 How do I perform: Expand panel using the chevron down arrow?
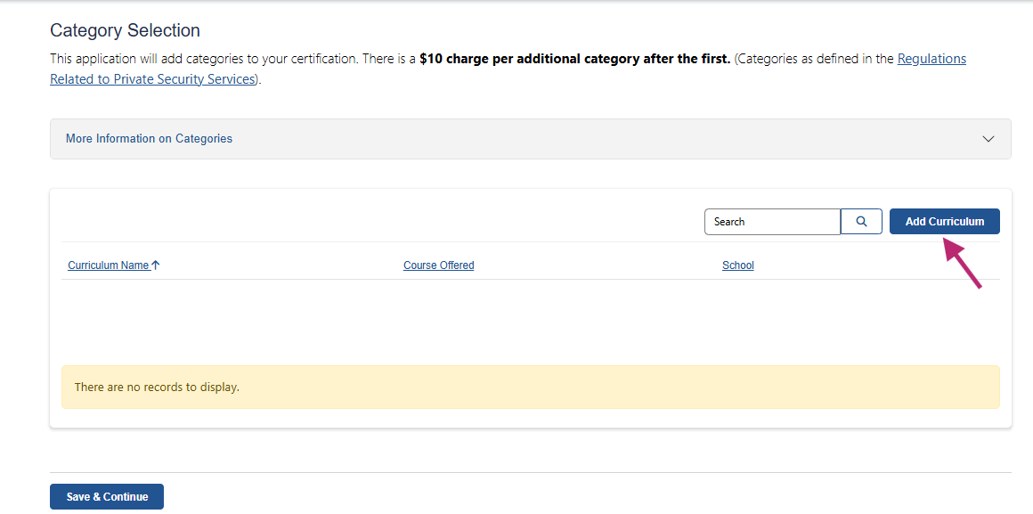(x=988, y=139)
